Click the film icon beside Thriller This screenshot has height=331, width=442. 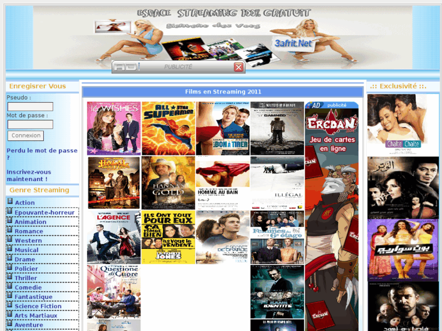[10, 276]
